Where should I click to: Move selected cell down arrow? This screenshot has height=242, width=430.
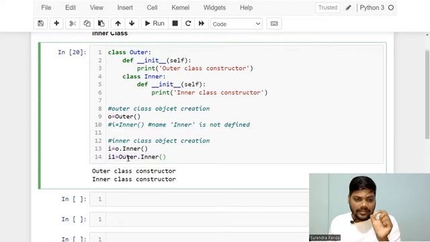132,24
